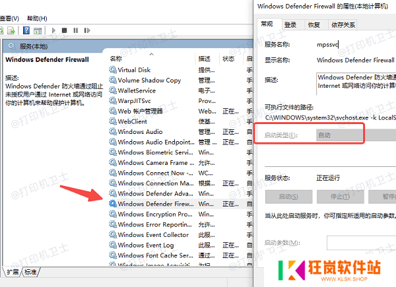Viewport: 396px width, 287px height.
Task: Sort list by 名称 column header
Action: tap(116, 59)
